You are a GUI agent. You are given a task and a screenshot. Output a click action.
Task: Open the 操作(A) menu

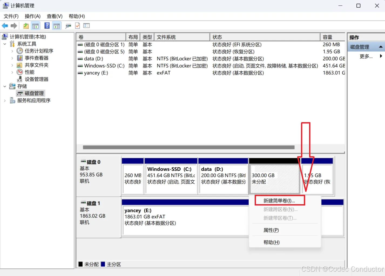coord(32,16)
